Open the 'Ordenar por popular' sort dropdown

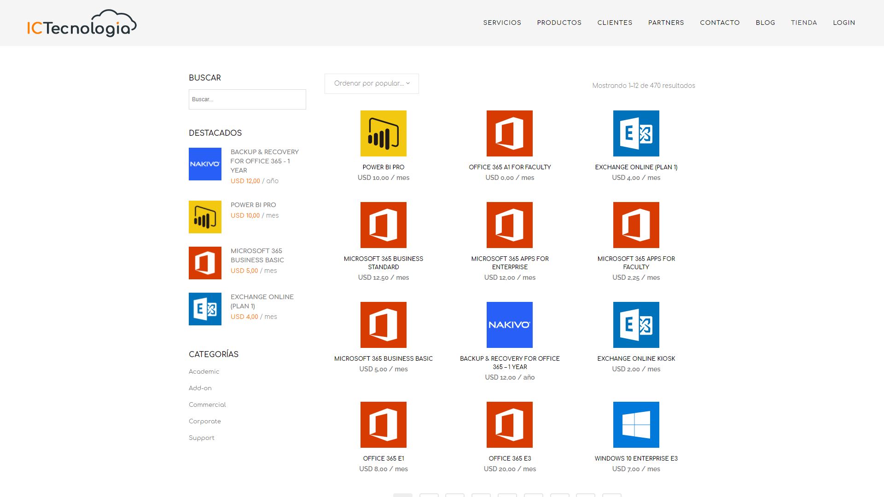(x=371, y=83)
